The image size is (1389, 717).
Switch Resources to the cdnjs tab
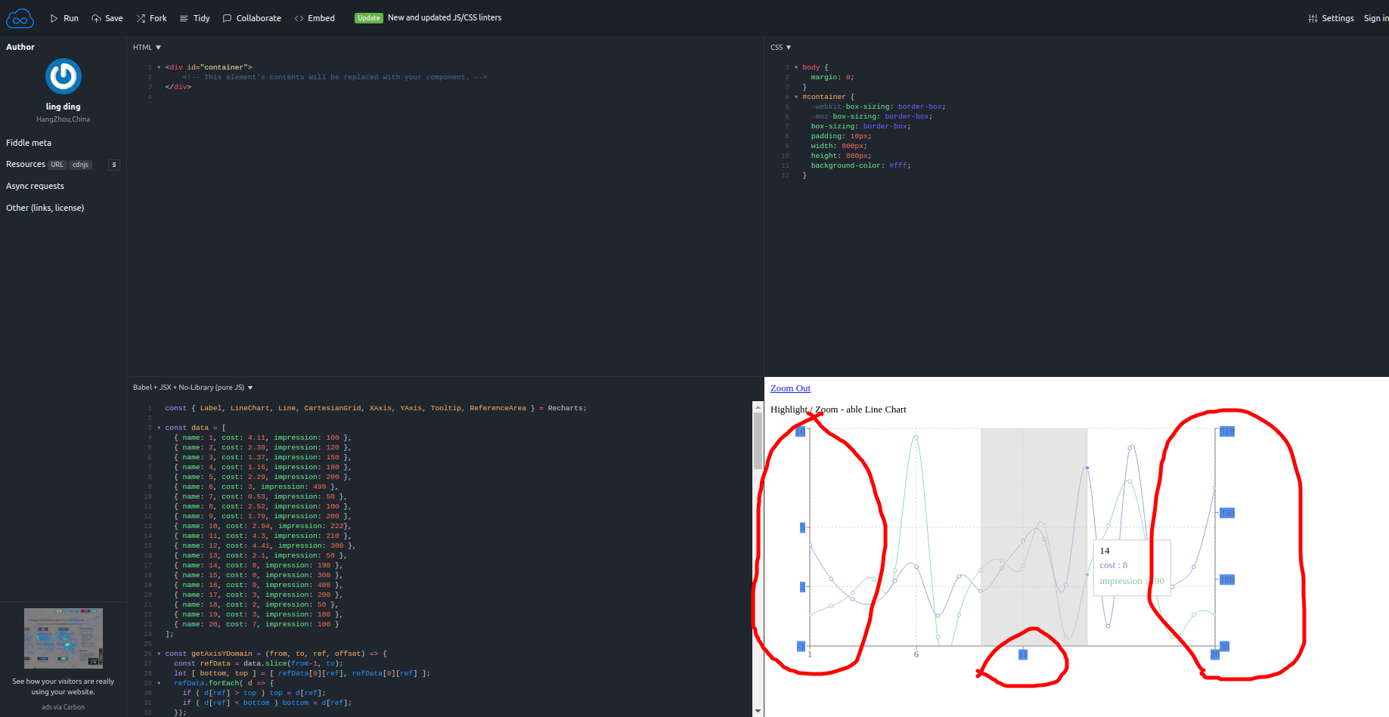pyautogui.click(x=79, y=165)
